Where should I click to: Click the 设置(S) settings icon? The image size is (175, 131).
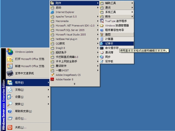click(10, 97)
